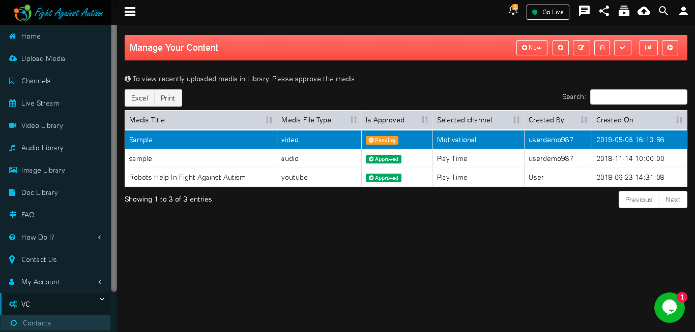Click the table Search input field

pos(639,97)
